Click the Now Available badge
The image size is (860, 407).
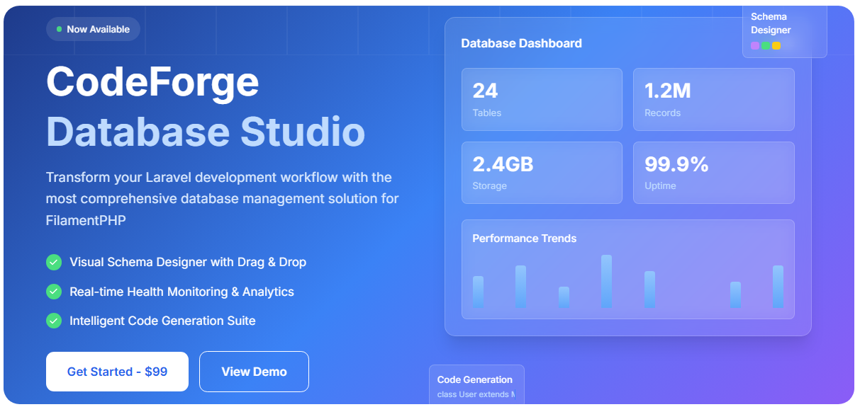[x=93, y=29]
